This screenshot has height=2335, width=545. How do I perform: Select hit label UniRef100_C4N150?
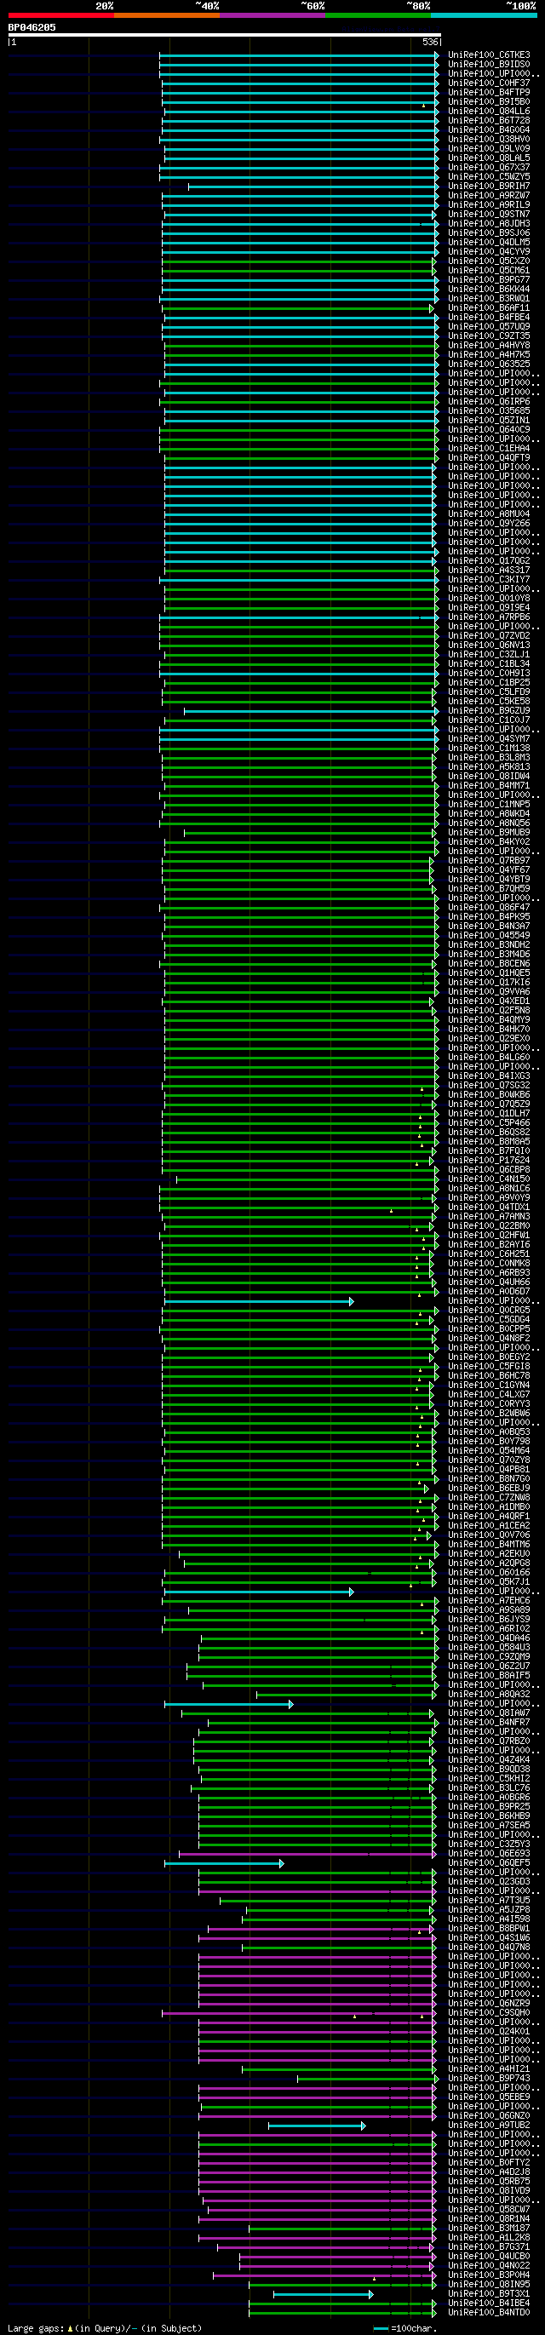tap(489, 1179)
